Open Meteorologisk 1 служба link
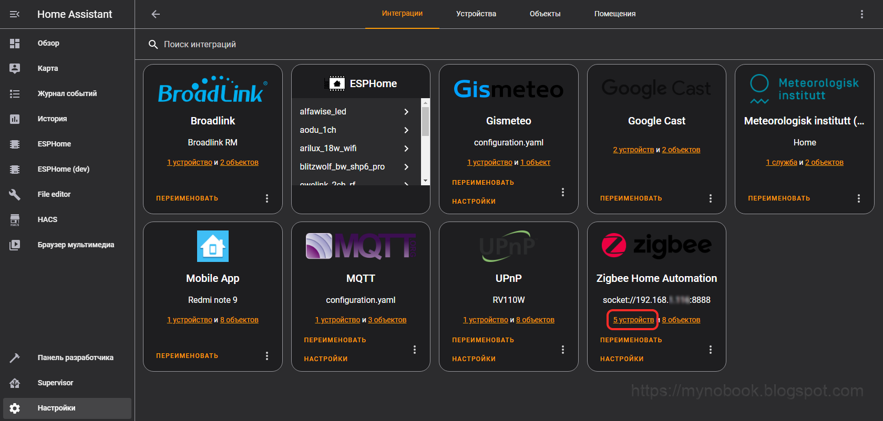Screen dimensions: 883x421 [x=782, y=162]
